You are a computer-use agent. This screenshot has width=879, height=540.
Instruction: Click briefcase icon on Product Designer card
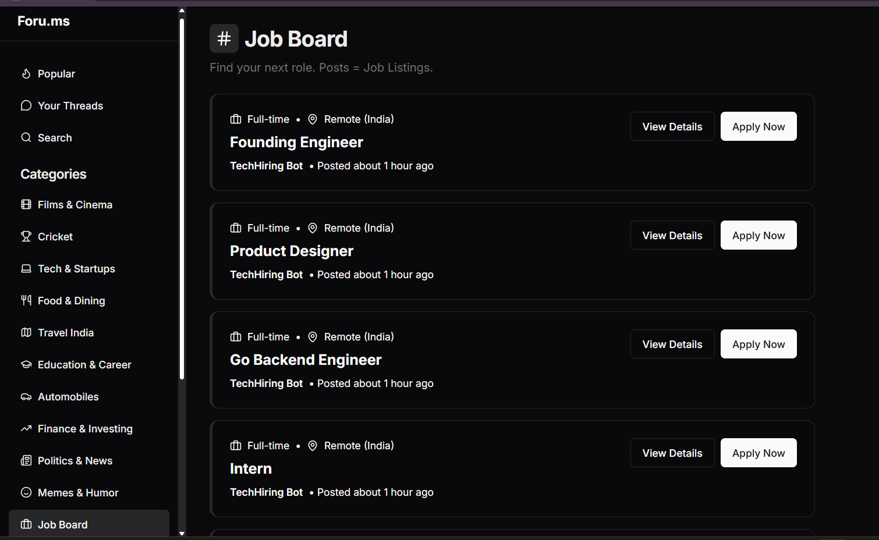(236, 228)
